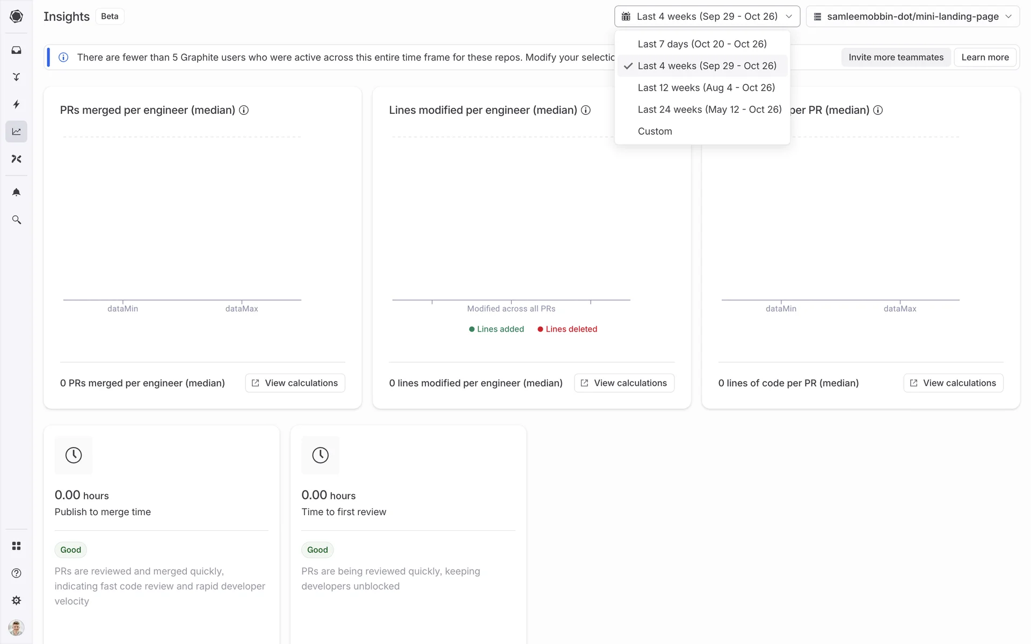Click info icon beside PRs merged title
This screenshot has width=1031, height=644.
244,110
